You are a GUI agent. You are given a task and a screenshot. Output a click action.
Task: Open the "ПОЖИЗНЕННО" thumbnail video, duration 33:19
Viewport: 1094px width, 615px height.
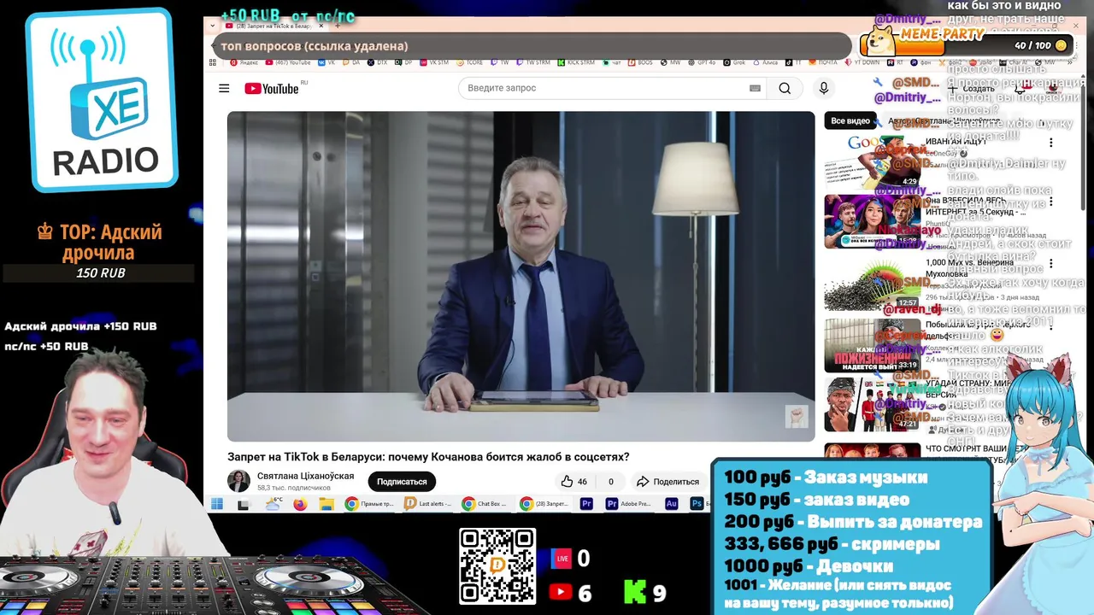tap(872, 346)
